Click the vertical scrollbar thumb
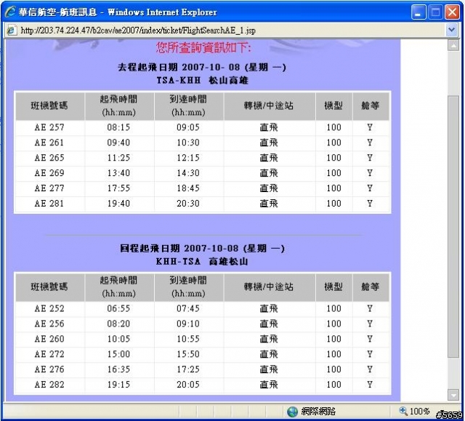The width and height of the screenshot is (465, 421). click(x=453, y=227)
